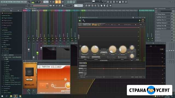
Task: Collapse the SAMPLE LIBRARIES folder
Action: 8,55
